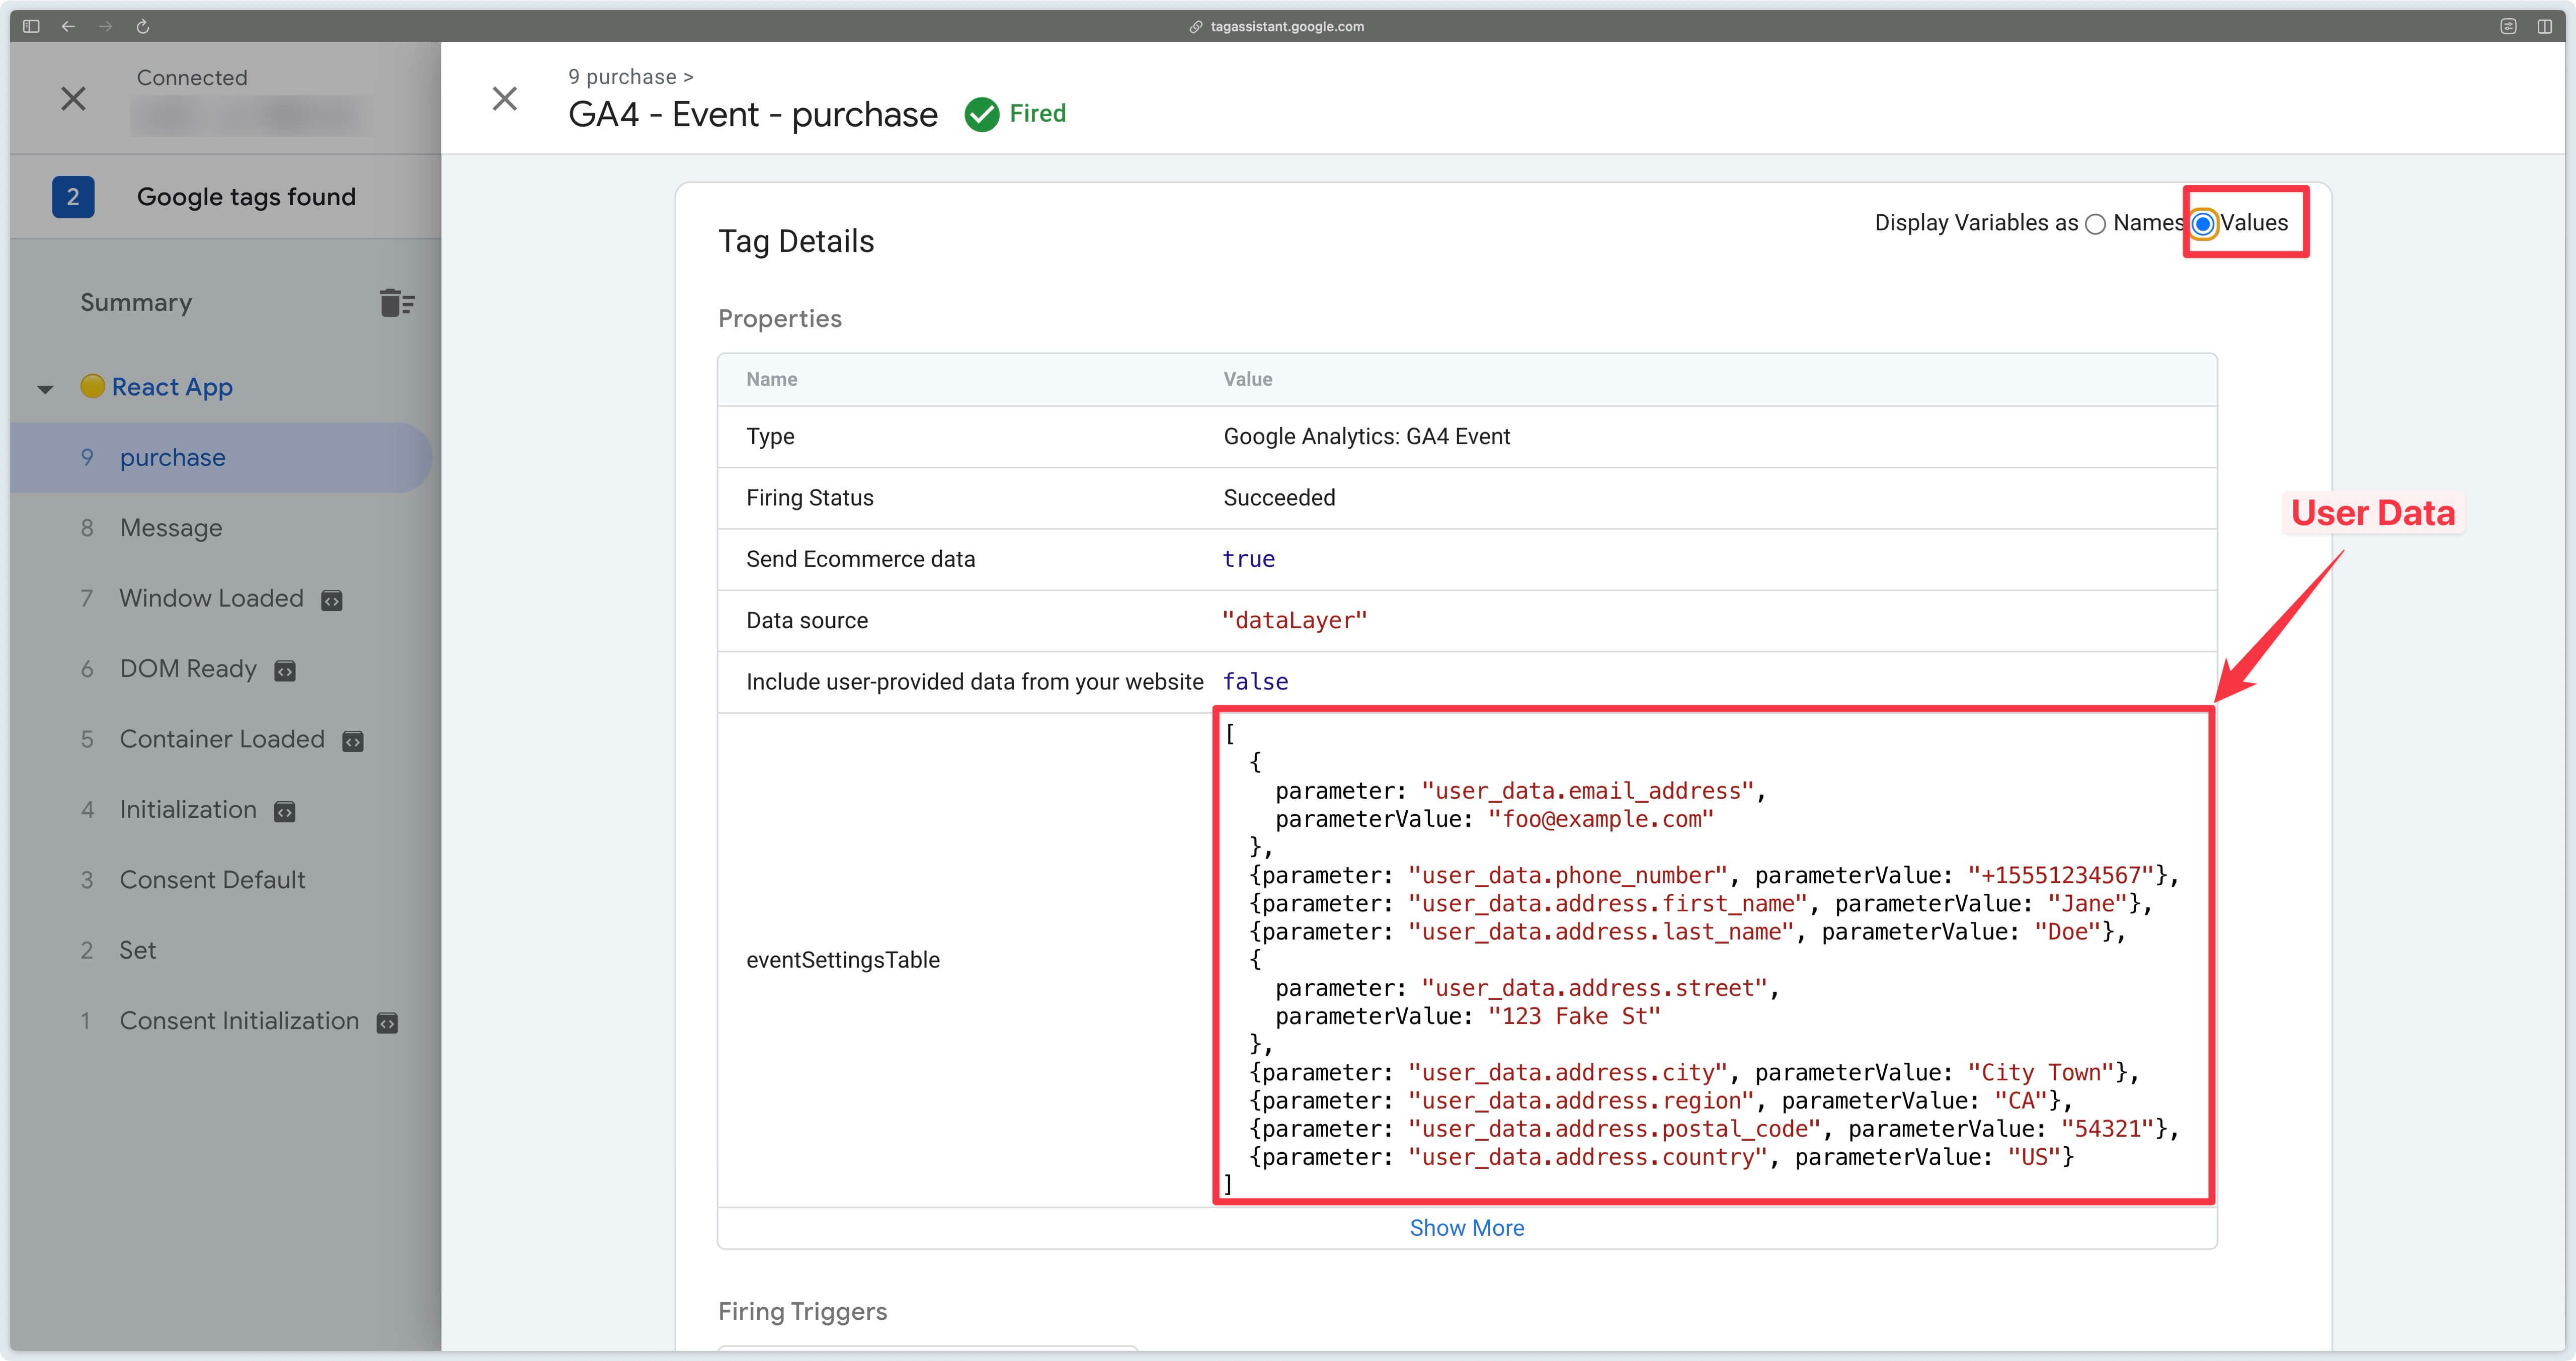Close the GA4 - Event - purchase tag details
This screenshot has height=1361, width=2576.
[x=505, y=98]
